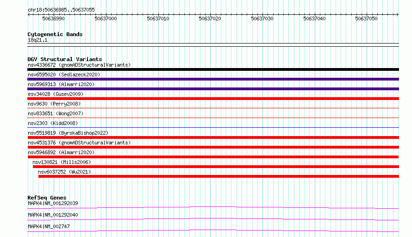Click the ruler's right arrowhead

(x=398, y=15)
